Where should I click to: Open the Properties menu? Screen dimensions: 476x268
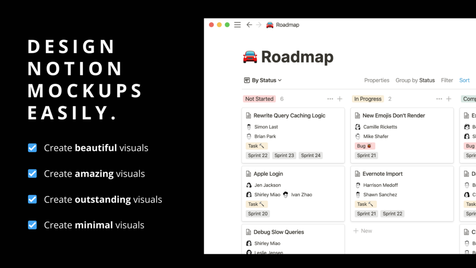(377, 80)
